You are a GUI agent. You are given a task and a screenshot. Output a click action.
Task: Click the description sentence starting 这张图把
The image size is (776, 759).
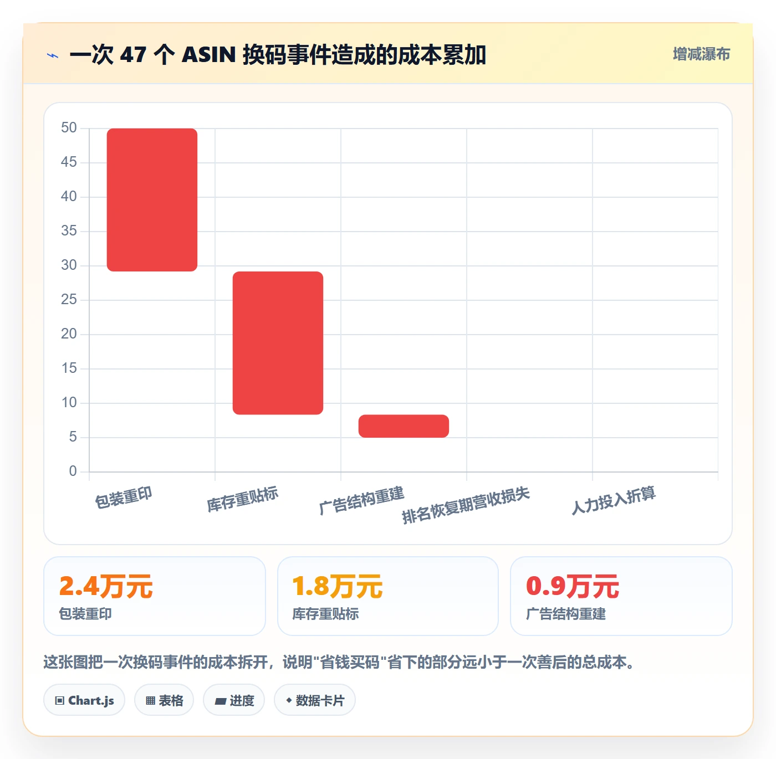coord(339,662)
